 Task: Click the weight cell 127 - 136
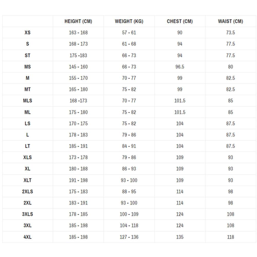coord(129,237)
